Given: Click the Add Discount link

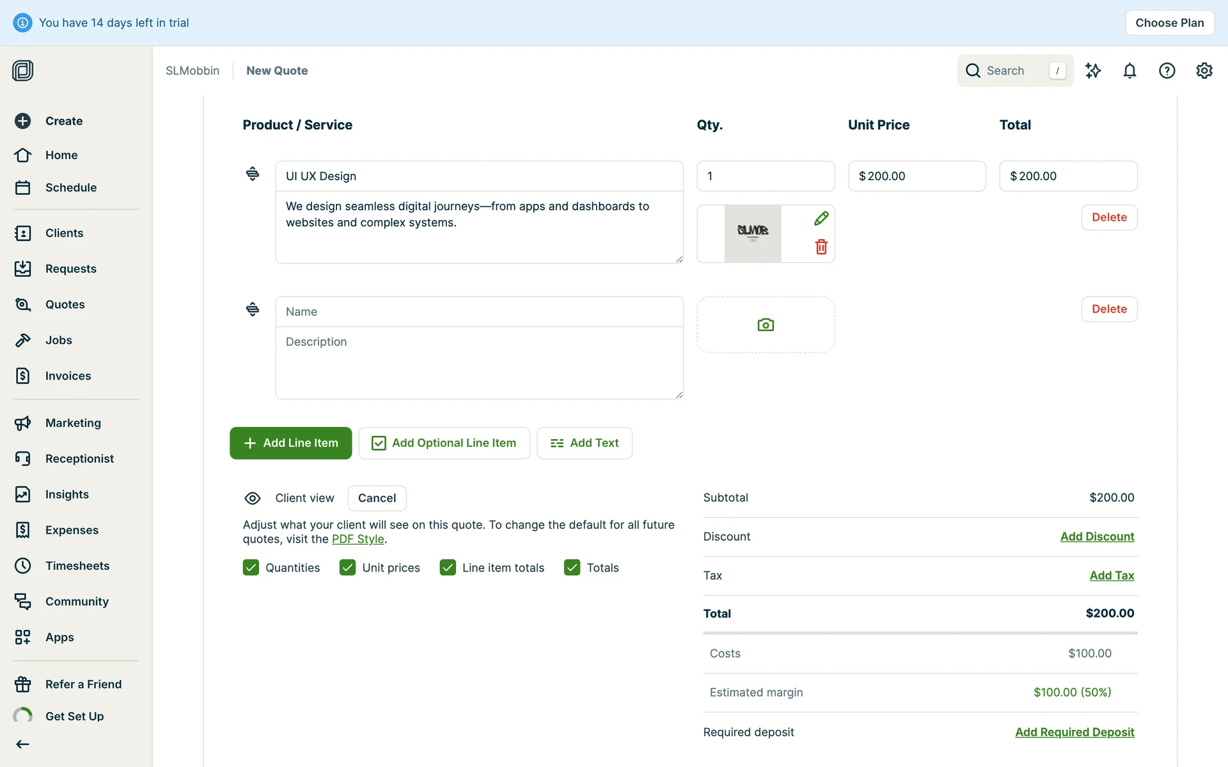Looking at the screenshot, I should point(1097,537).
